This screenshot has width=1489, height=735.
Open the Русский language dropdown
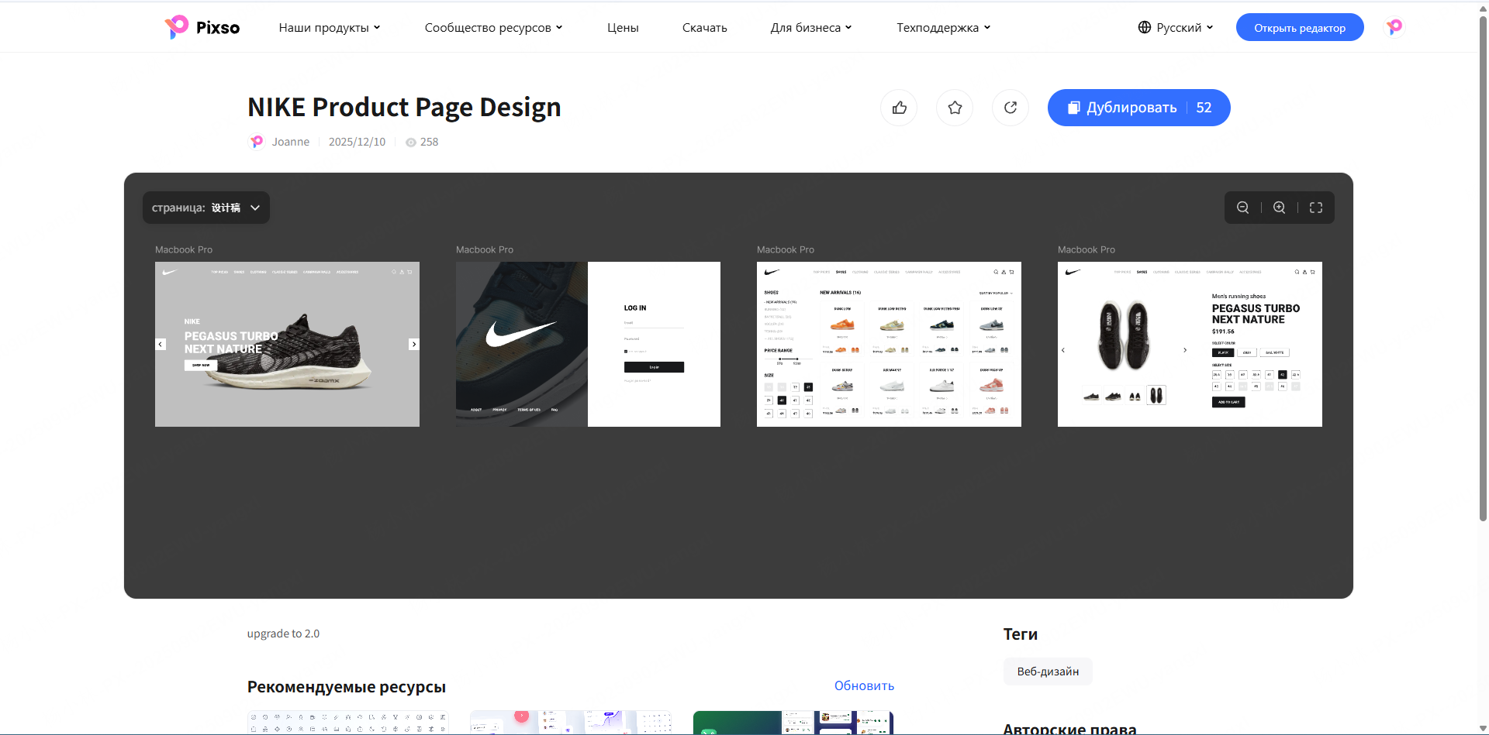pyautogui.click(x=1176, y=27)
